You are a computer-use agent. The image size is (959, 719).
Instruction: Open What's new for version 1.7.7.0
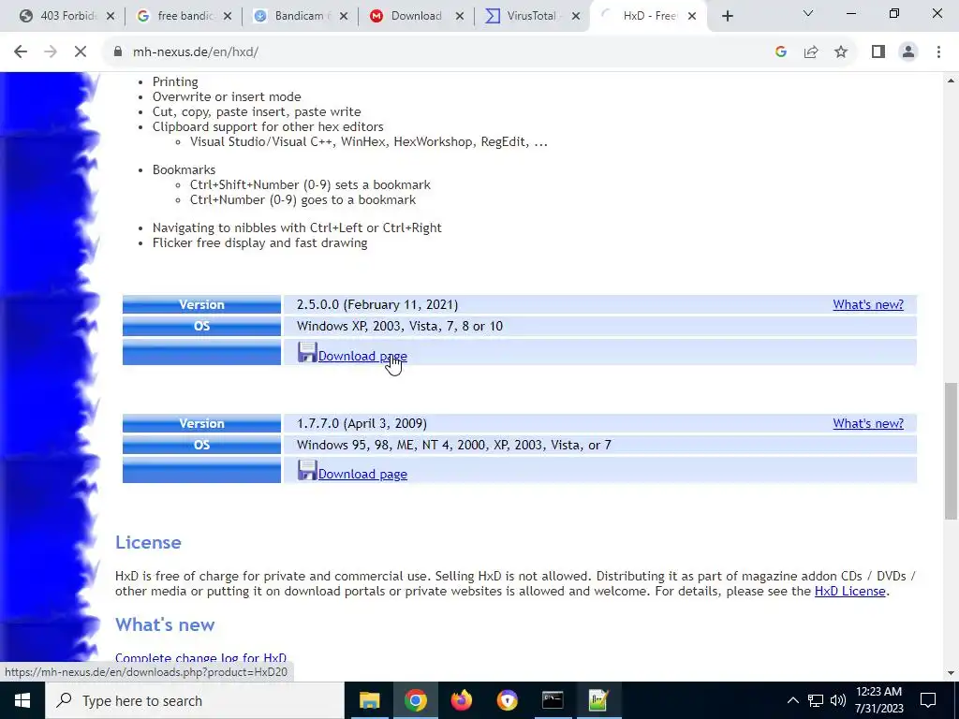[x=868, y=423]
